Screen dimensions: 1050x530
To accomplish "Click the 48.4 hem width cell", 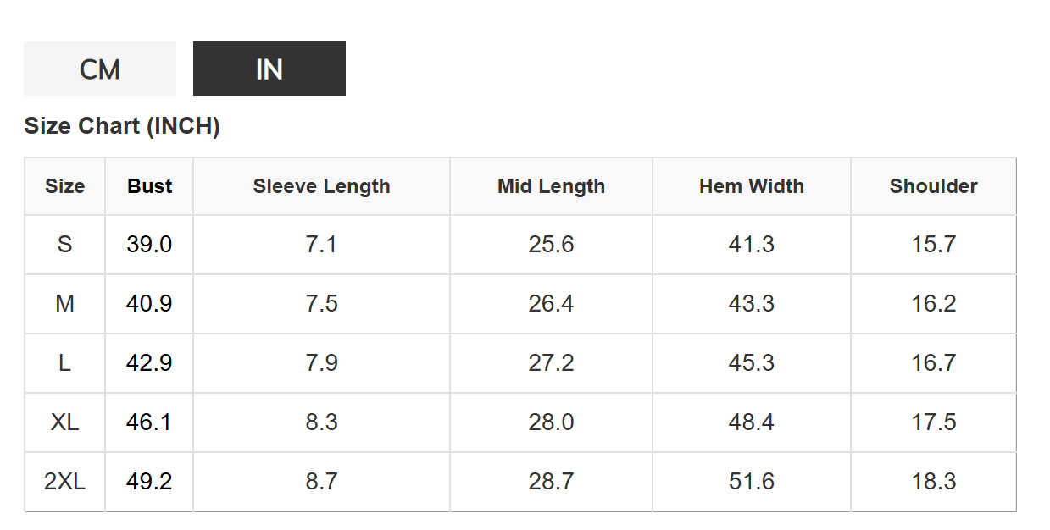I will point(752,422).
